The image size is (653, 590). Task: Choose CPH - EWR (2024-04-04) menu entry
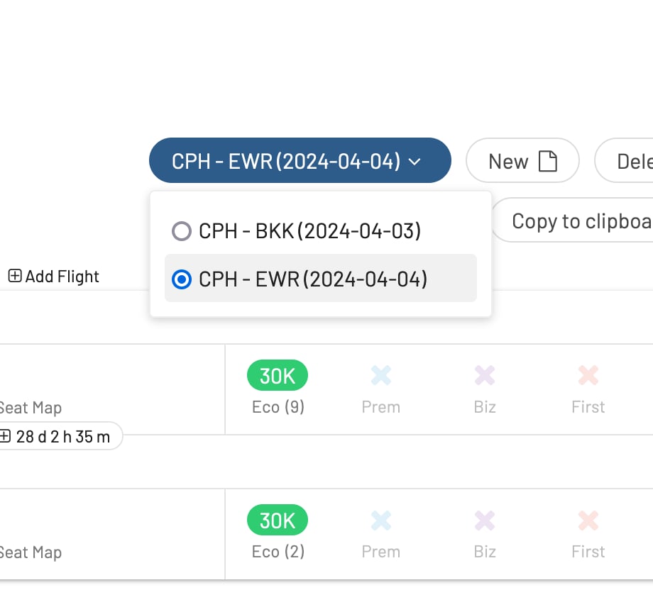click(313, 279)
